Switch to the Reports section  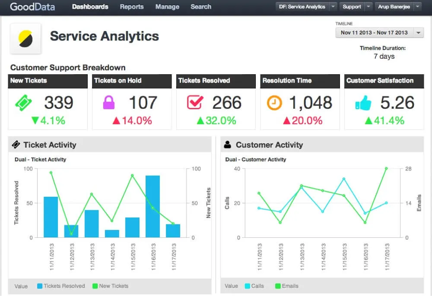point(132,7)
